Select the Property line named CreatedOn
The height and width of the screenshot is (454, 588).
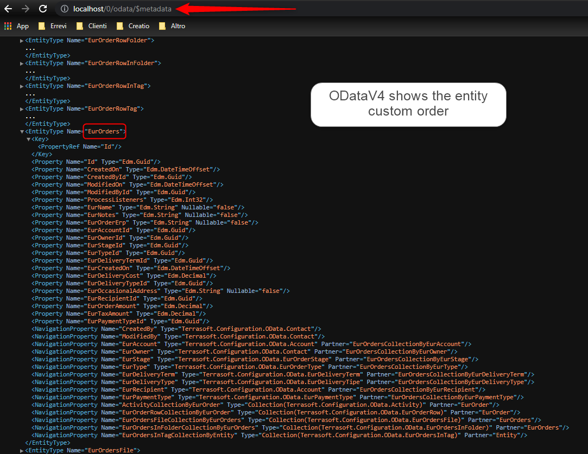(x=125, y=169)
